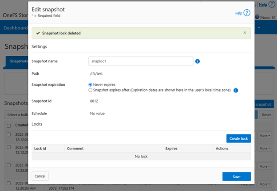Tick the select-all checkbox in table header
This screenshot has height=191, width=277.
pyautogui.click(x=9, y=126)
